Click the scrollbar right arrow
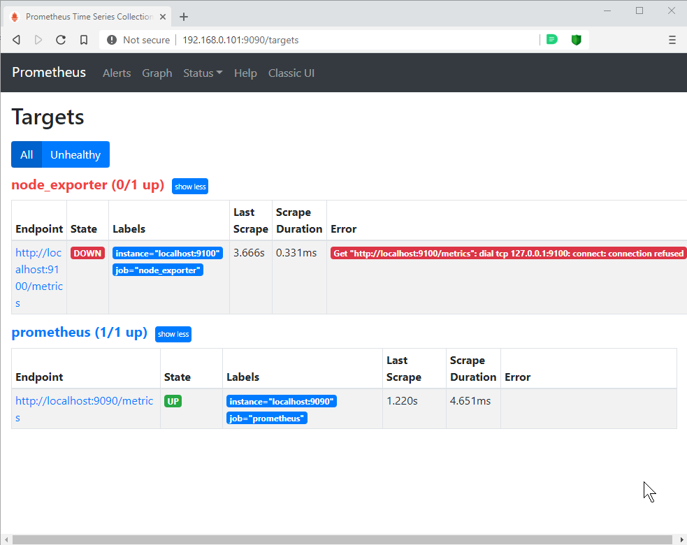 click(681, 539)
